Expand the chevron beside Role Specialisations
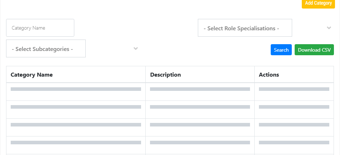The image size is (340, 155). coord(329,28)
